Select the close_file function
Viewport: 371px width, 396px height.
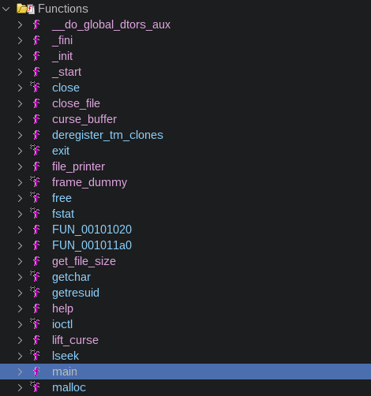76,103
